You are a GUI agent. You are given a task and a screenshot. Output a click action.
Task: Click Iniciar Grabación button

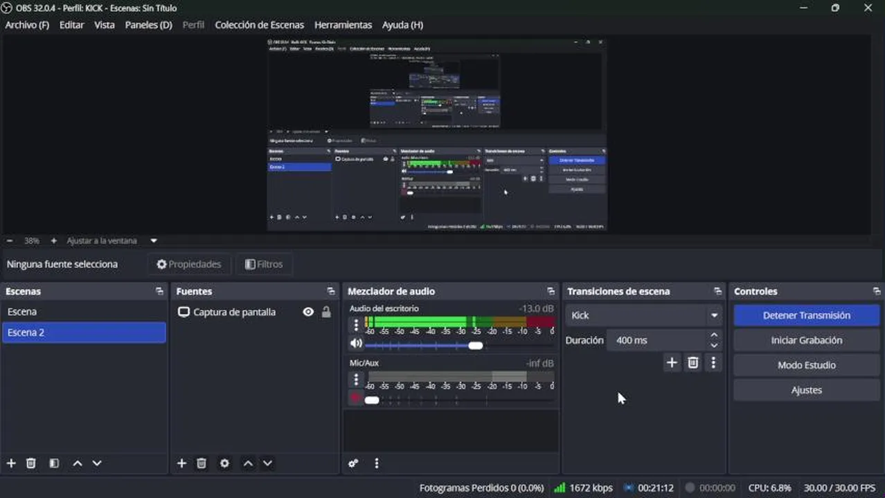pyautogui.click(x=807, y=340)
